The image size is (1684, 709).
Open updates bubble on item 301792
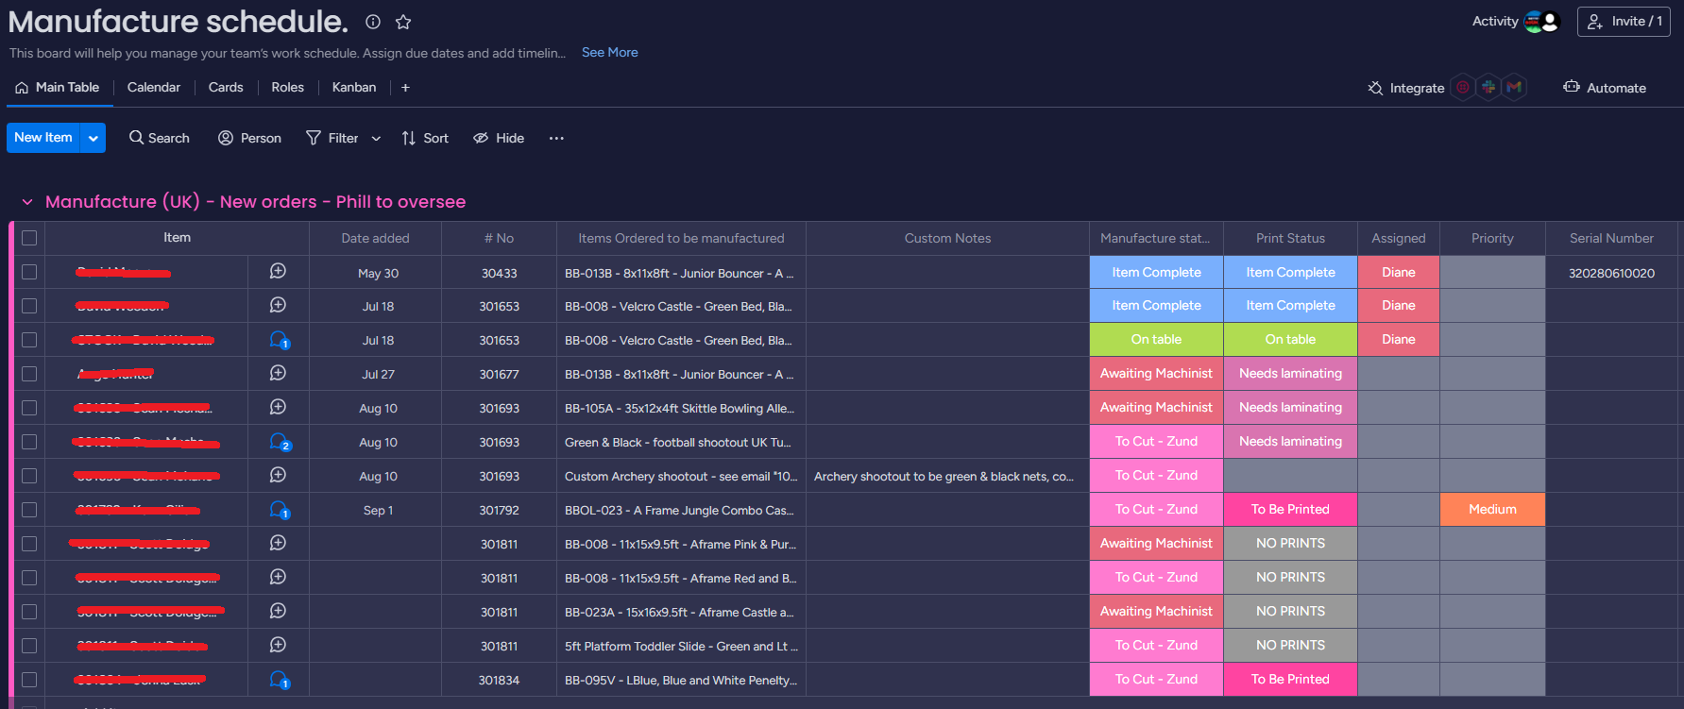(279, 510)
